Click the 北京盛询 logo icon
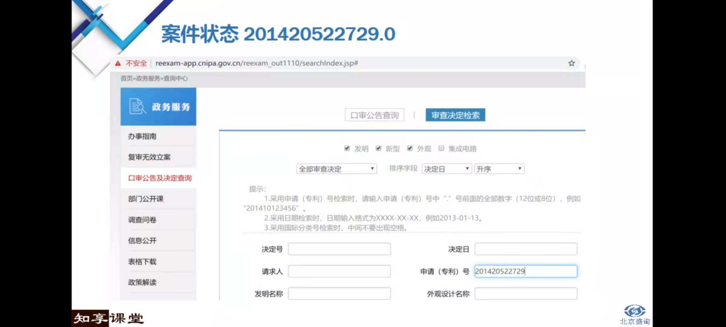The image size is (726, 327). (635, 311)
